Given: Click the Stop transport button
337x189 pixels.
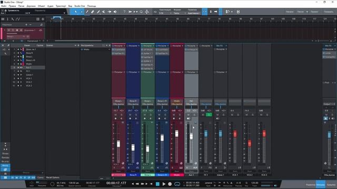Looking at the screenshot, I should point(157,184).
